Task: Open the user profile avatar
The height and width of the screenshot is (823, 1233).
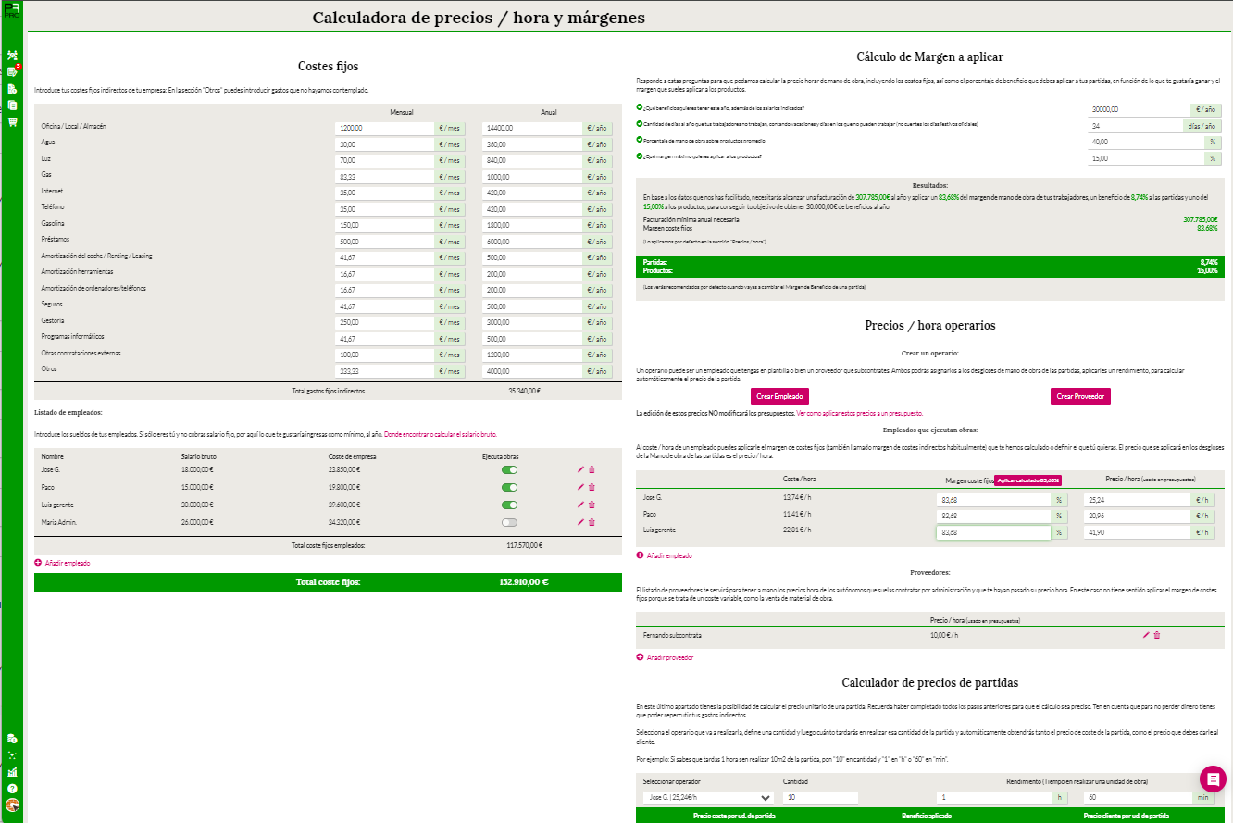Action: 12,805
